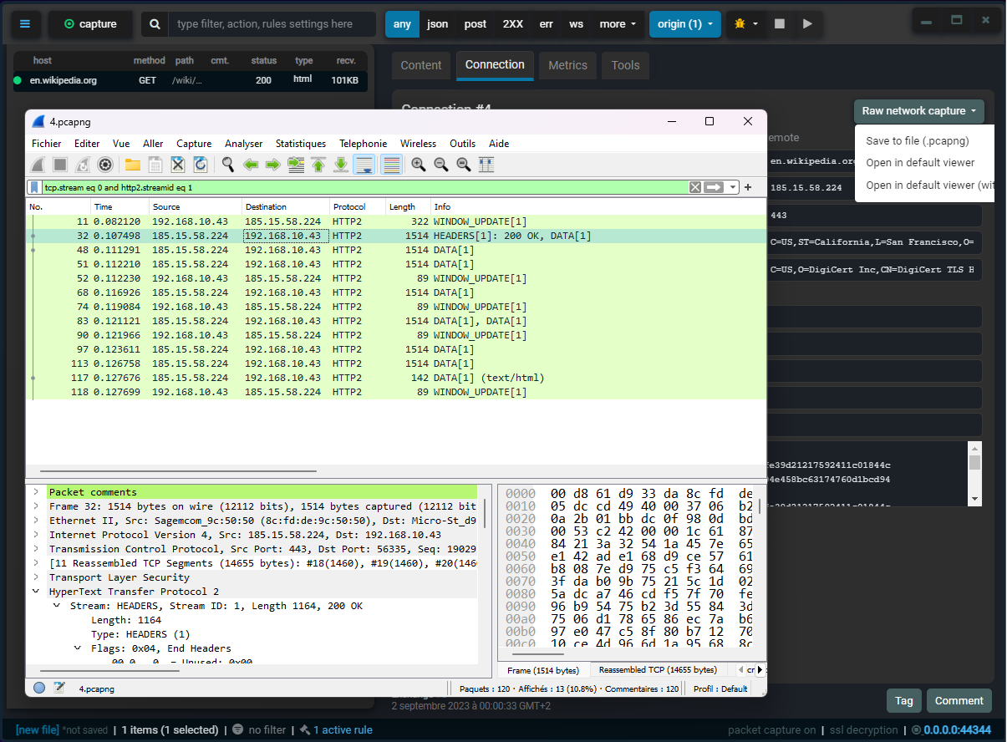Clear the Wireshark display filter
Image resolution: width=1007 pixels, height=742 pixels.
(695, 187)
